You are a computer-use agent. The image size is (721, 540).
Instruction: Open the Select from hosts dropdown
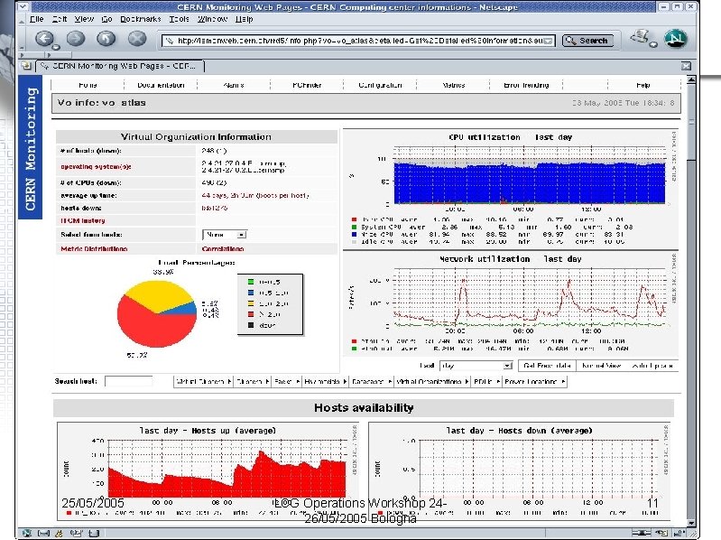[225, 235]
